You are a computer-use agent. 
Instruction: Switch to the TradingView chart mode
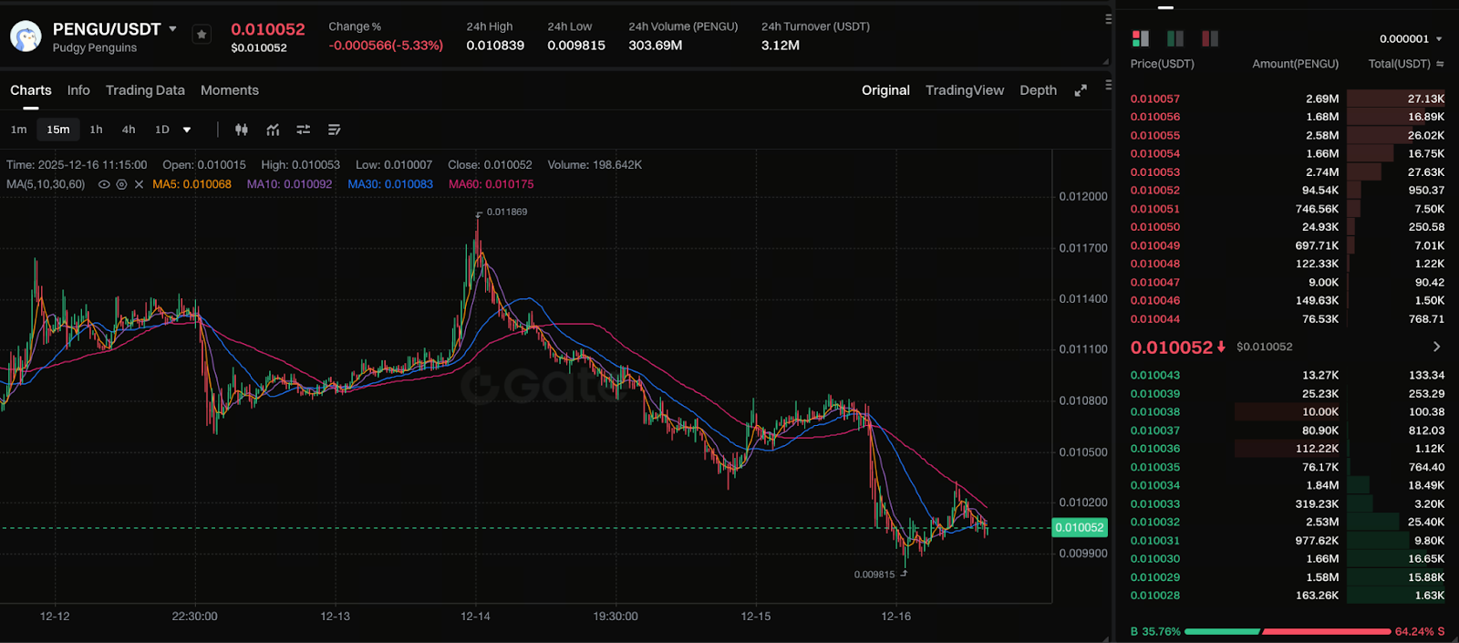[x=965, y=90]
